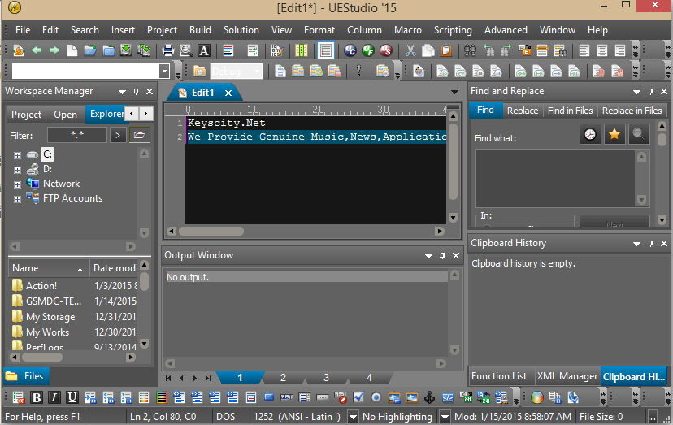Open the empty toolbar combo box dropdown
This screenshot has width=673, height=425.
point(164,71)
